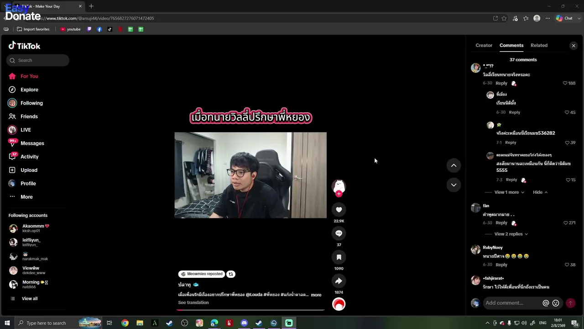
Task: Share the video using arrow icon
Action: point(339,281)
